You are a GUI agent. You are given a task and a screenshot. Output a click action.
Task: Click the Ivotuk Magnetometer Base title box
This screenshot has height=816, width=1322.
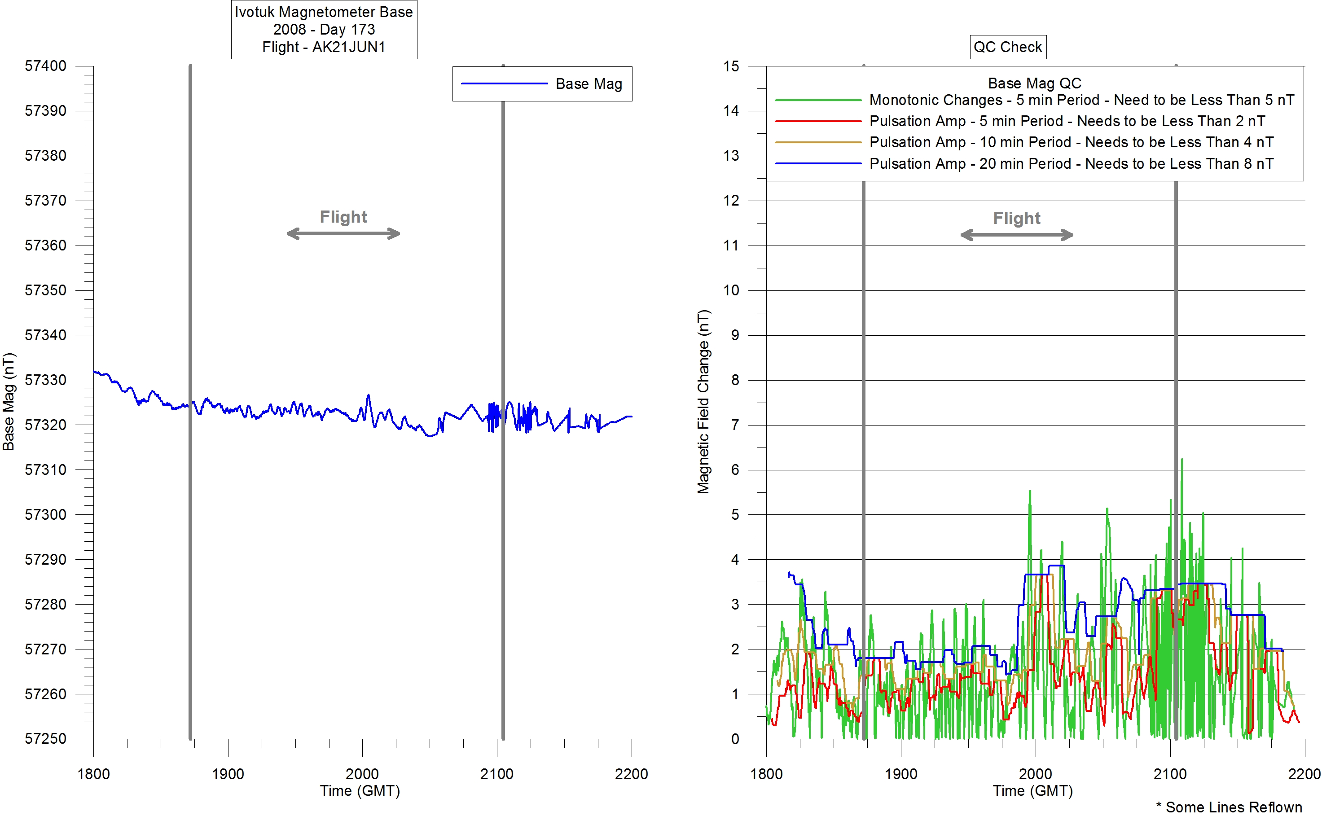[324, 29]
